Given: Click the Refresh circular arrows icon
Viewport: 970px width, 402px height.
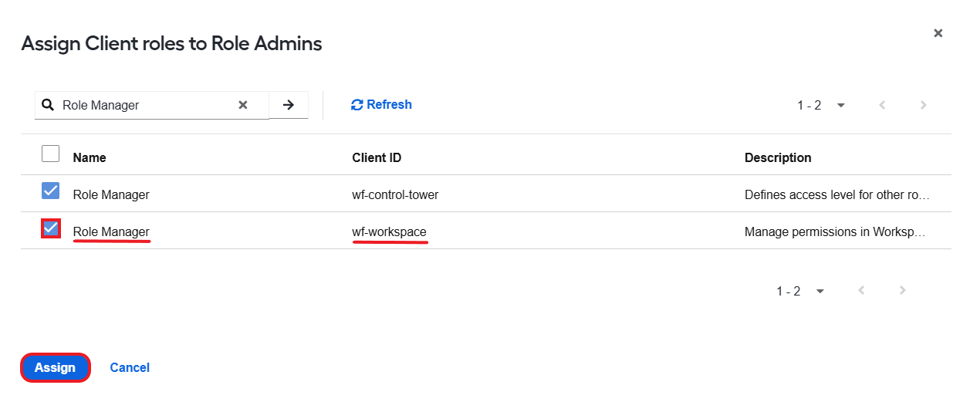Looking at the screenshot, I should [x=357, y=105].
